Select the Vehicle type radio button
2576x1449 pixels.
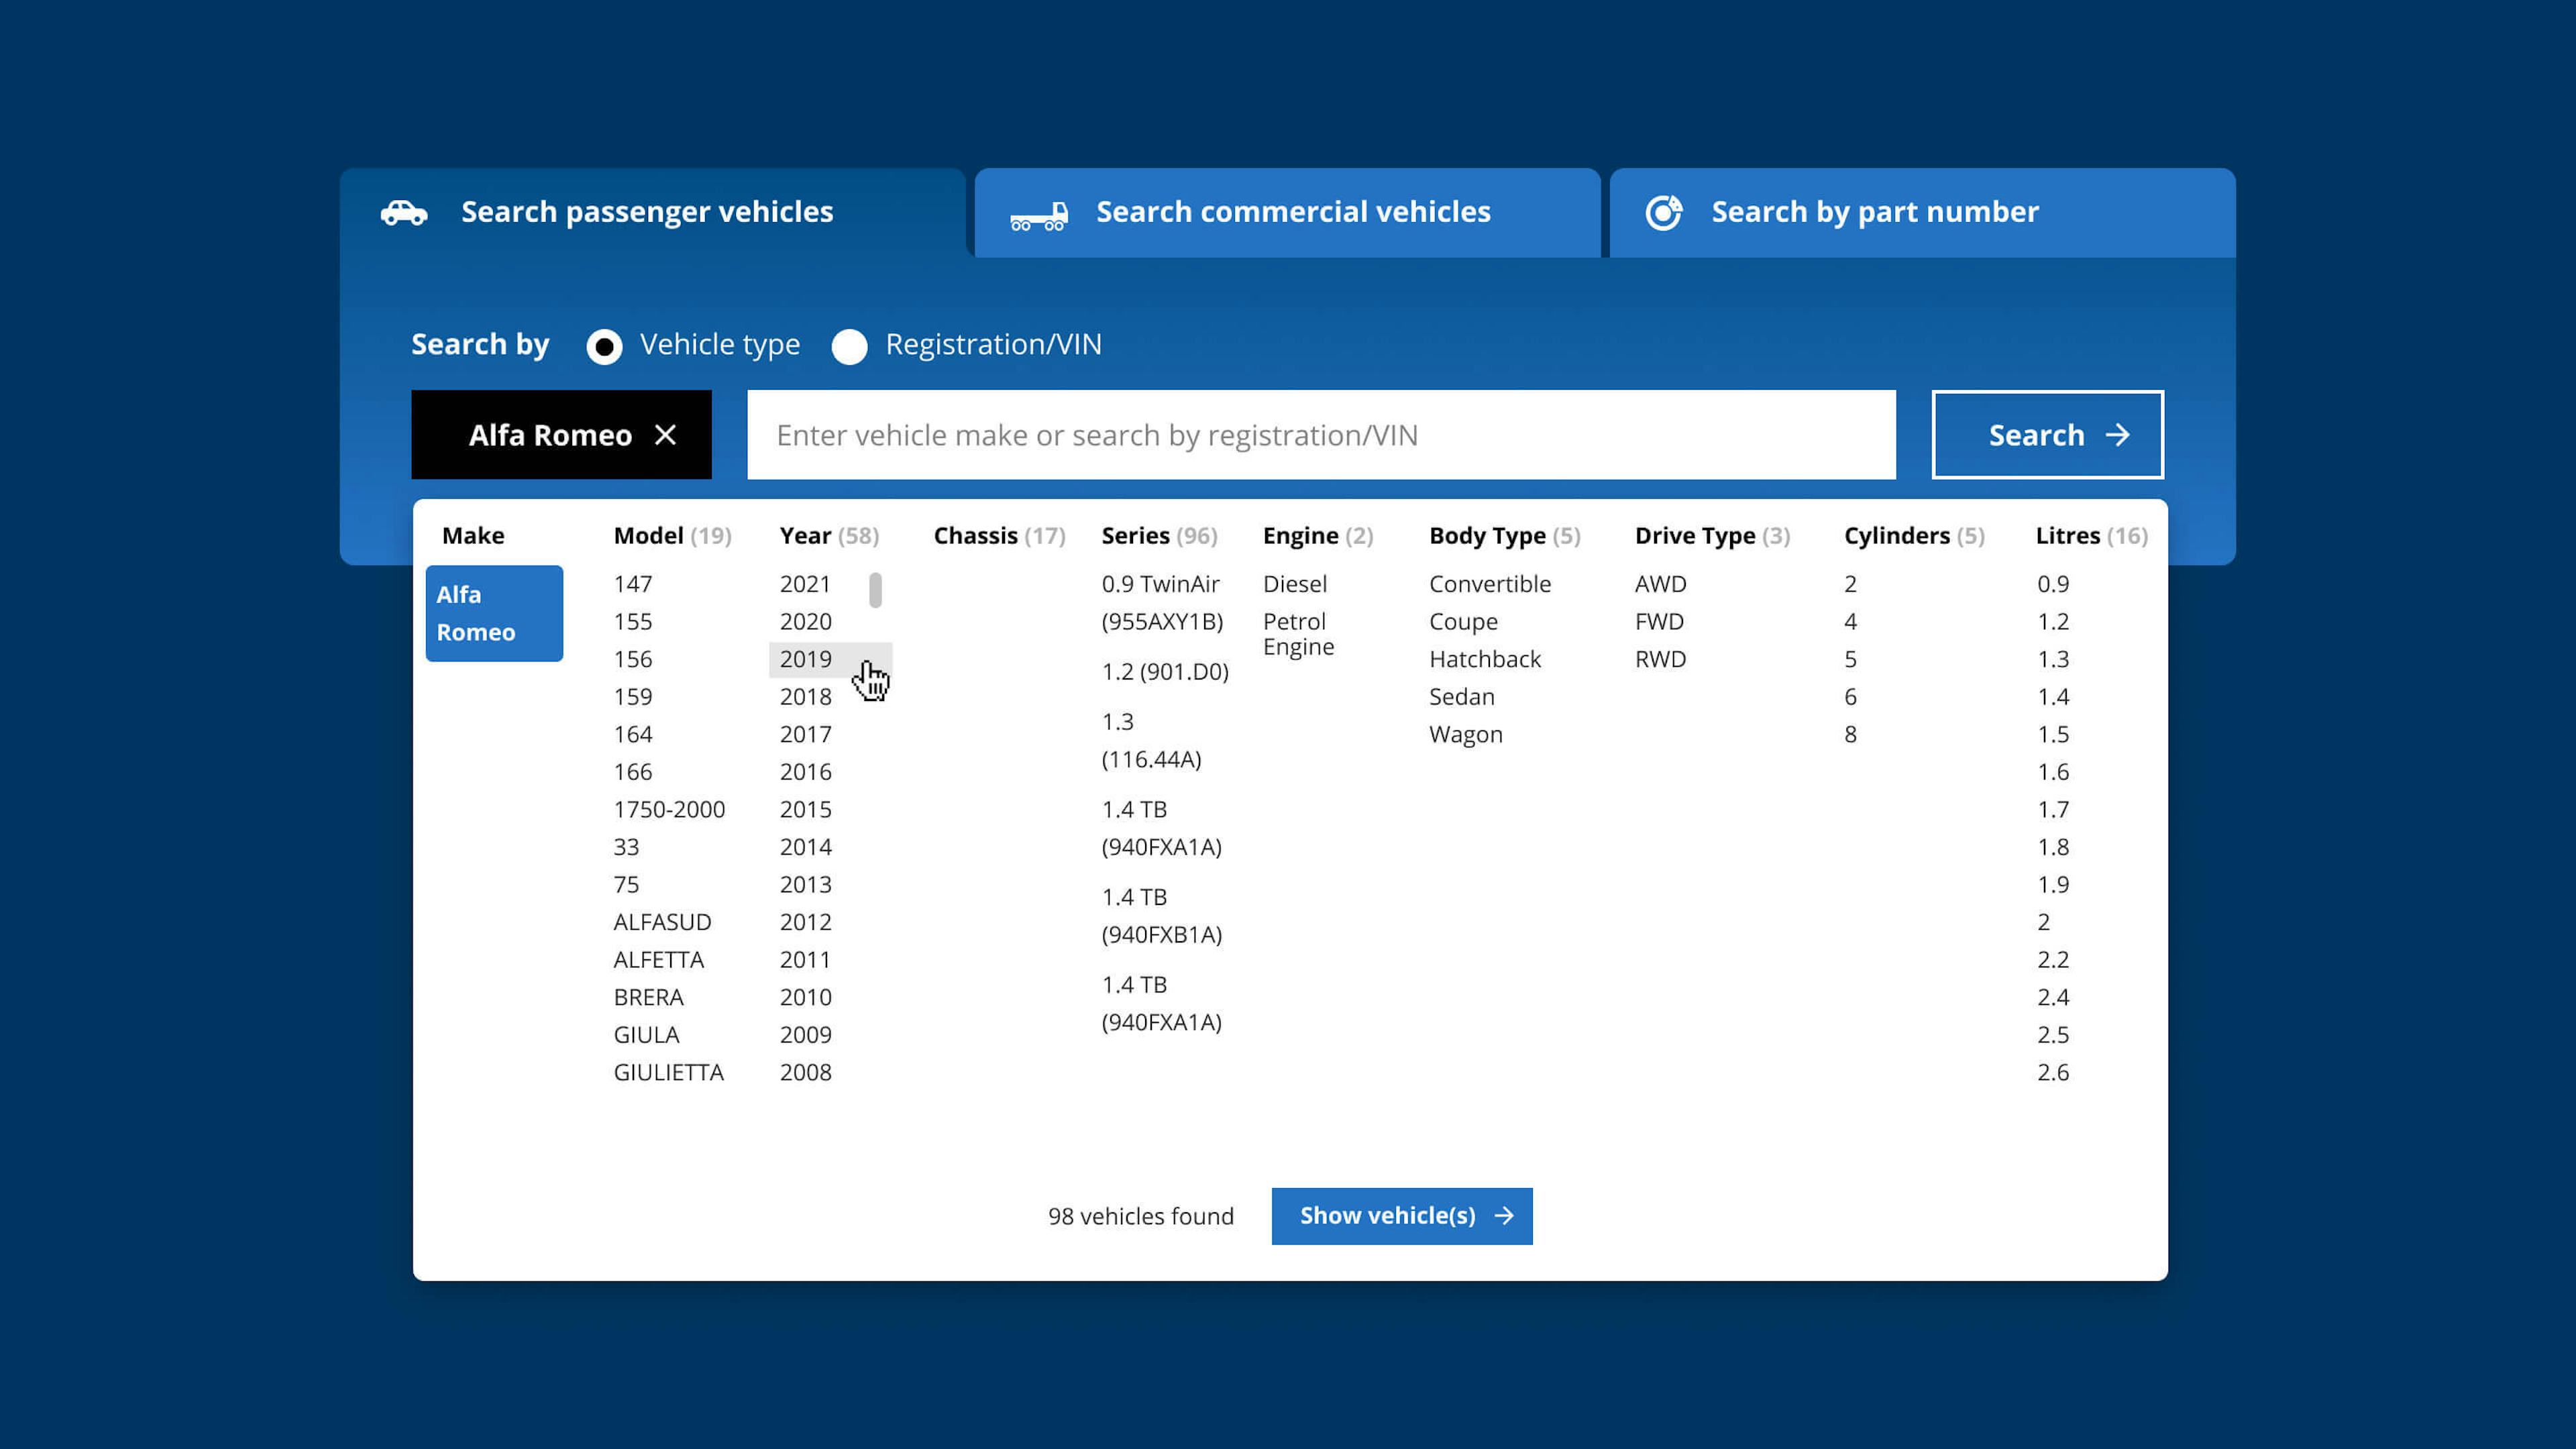tap(604, 346)
